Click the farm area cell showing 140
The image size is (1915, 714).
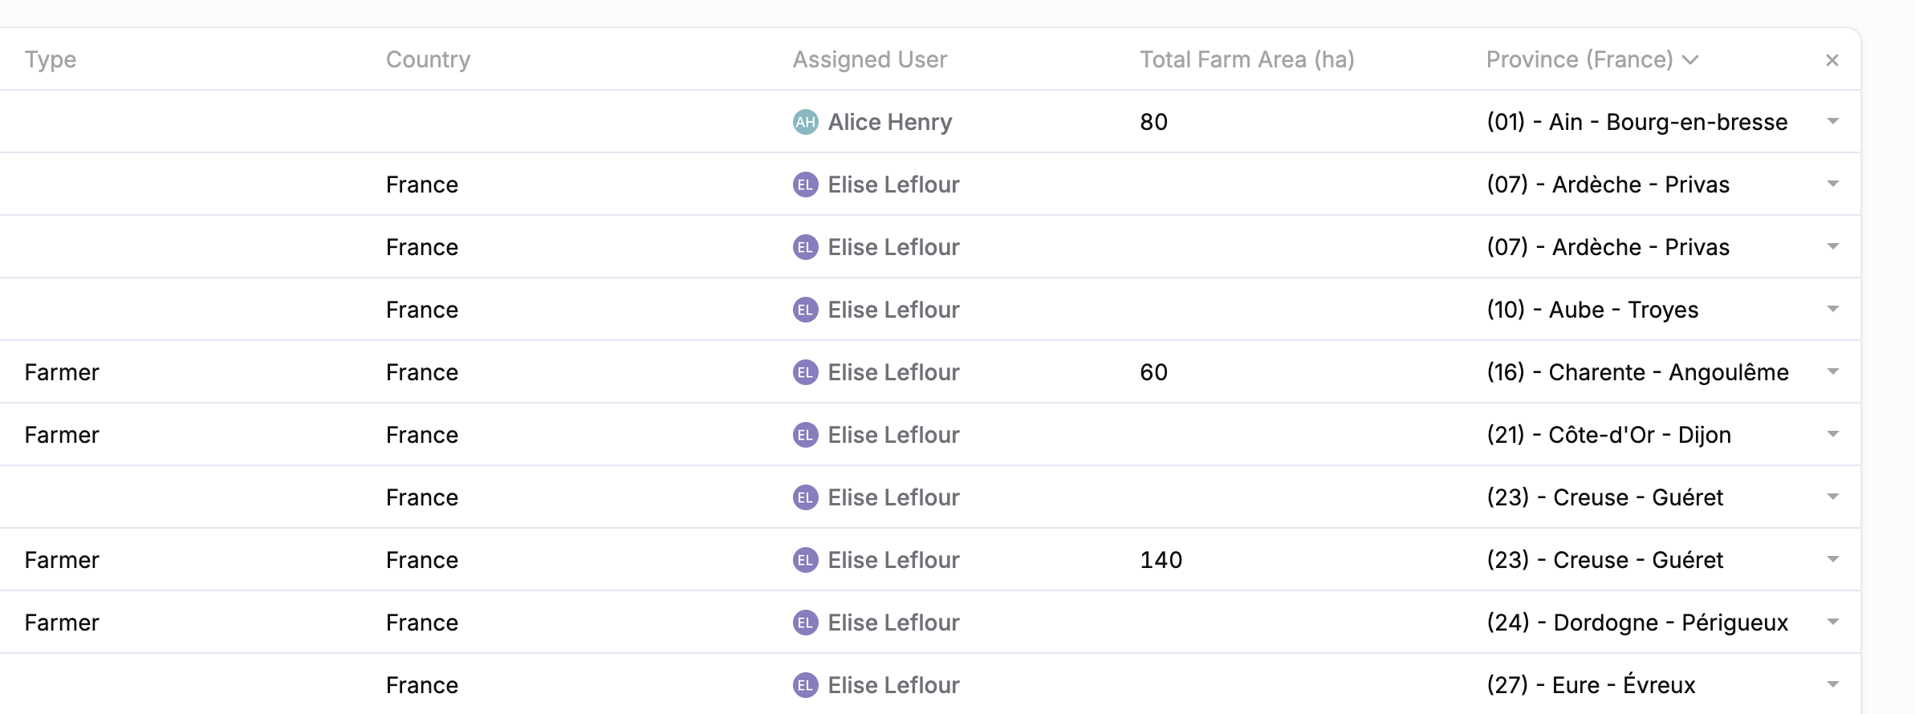tap(1161, 560)
